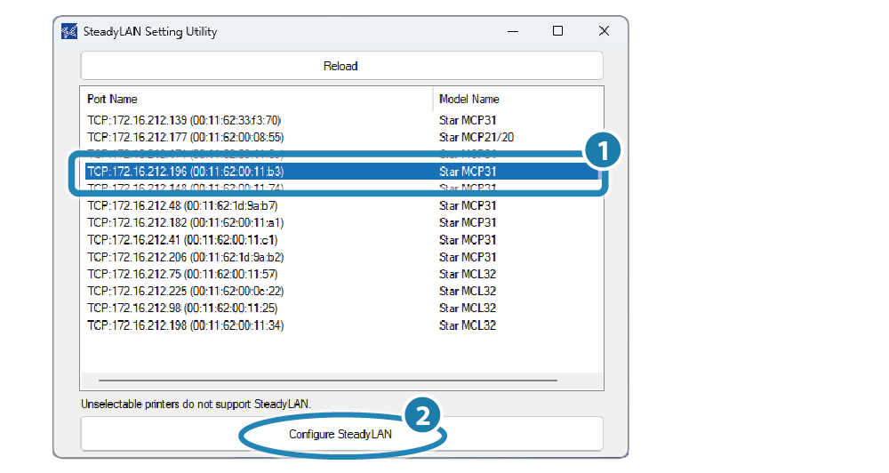Screen dimensions: 889x473
Task: Maximize the SteadyLAN Setting Utility window
Action: click(x=557, y=31)
